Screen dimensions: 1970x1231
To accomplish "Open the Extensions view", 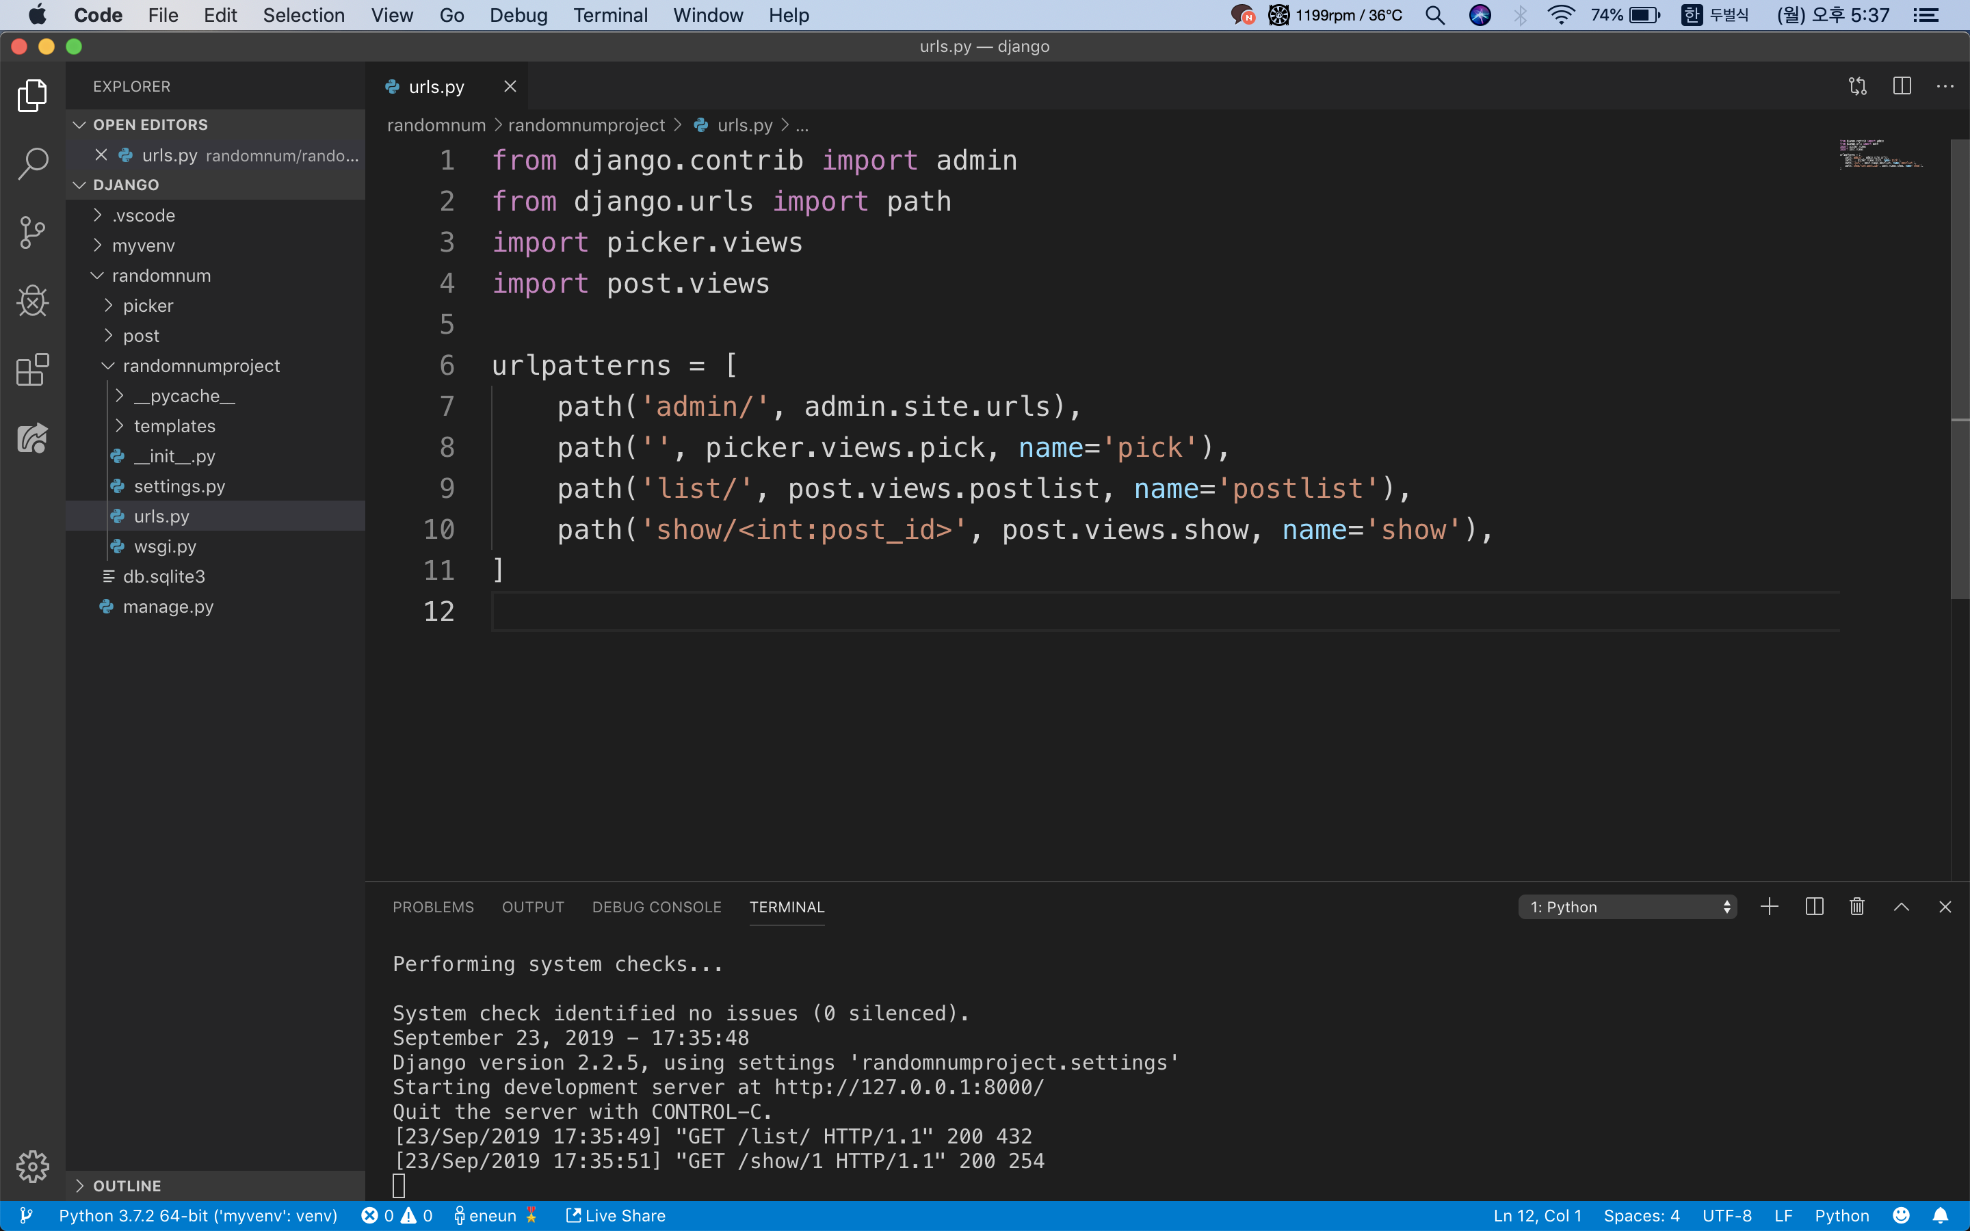I will tap(33, 371).
